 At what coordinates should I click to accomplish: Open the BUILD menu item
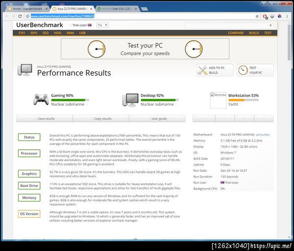(x=254, y=33)
